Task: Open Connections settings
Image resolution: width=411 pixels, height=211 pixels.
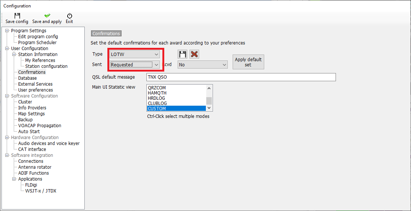Action: point(31,161)
